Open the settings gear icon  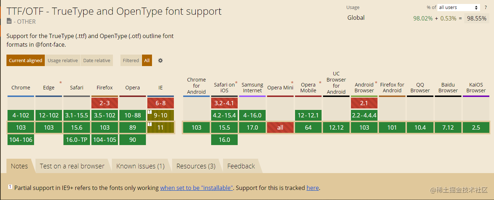(x=160, y=60)
